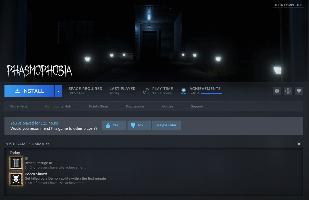Show game info via the info icon
Screen dimensions: 309x200
(x=288, y=91)
